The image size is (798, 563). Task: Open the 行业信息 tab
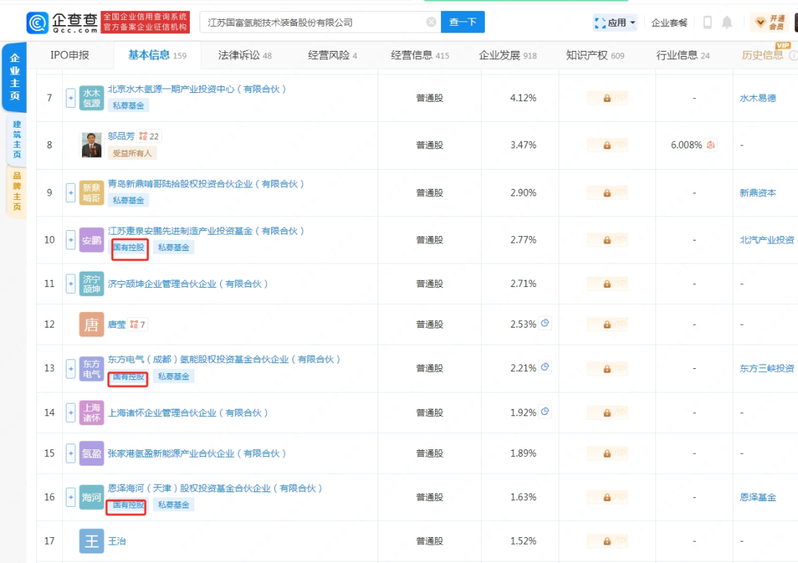click(683, 55)
